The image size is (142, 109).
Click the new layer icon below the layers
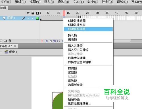tap(1, 41)
